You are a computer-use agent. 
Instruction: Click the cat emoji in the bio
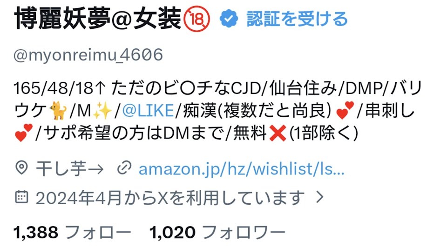point(59,111)
